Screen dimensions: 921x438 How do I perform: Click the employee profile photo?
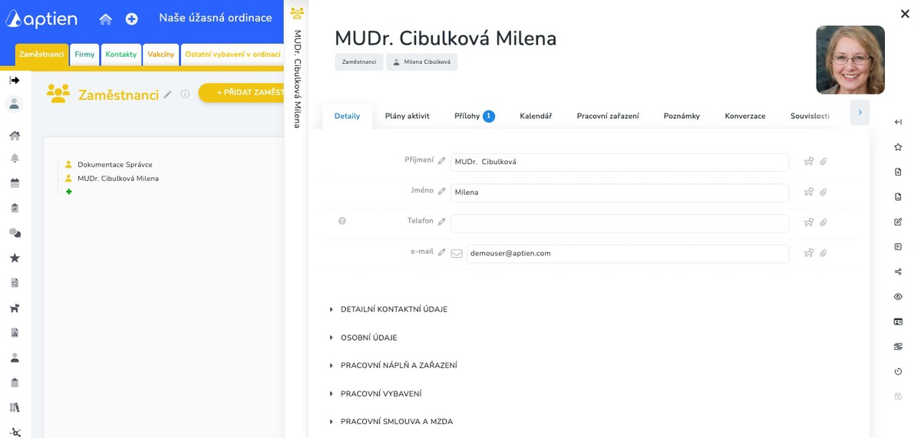click(x=850, y=60)
